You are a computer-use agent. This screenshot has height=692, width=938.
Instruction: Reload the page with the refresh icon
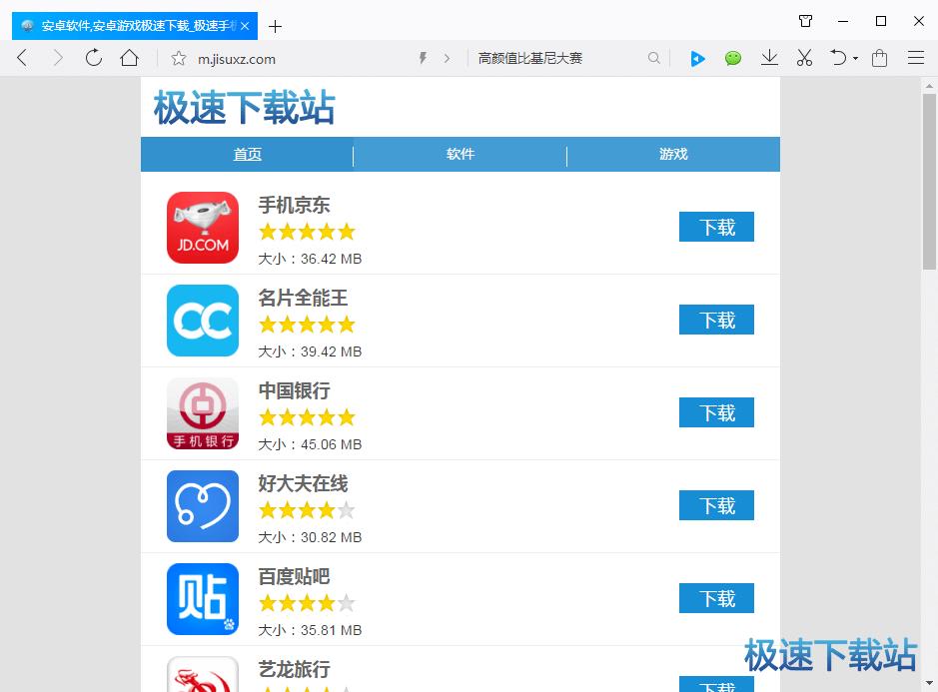coord(94,58)
